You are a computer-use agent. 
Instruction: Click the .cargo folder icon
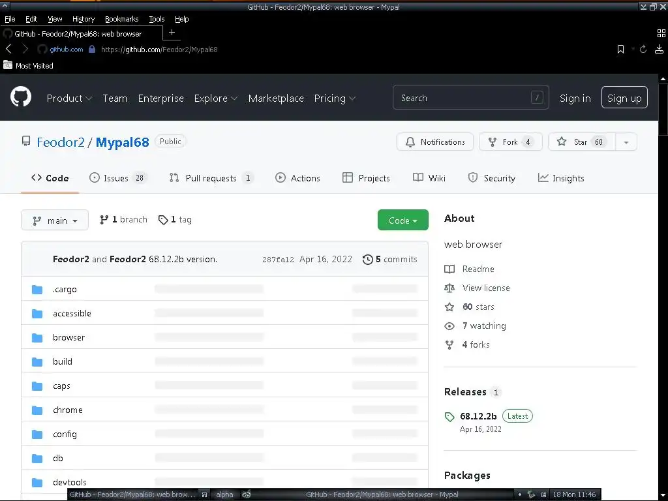click(x=37, y=290)
